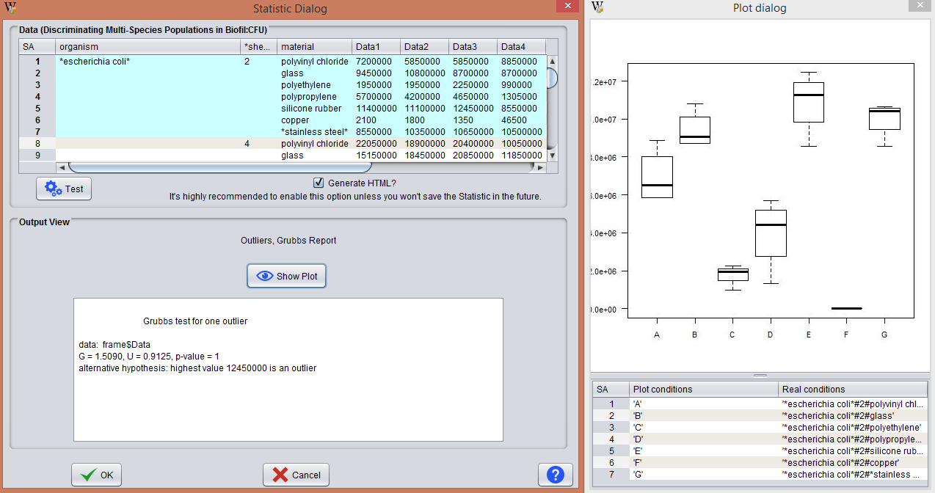Viewport: 935px width, 493px height.
Task: Select the '*stainless steel*' material cell
Action: [x=314, y=132]
